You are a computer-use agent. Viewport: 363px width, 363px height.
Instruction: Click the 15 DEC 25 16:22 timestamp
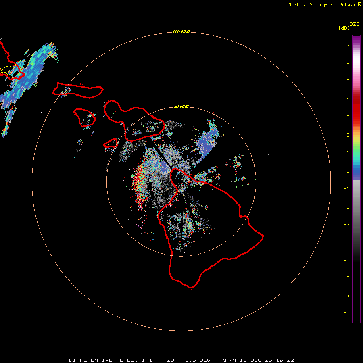coord(267,360)
